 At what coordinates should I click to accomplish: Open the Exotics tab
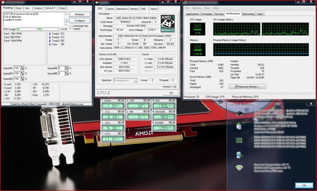(x=38, y=8)
